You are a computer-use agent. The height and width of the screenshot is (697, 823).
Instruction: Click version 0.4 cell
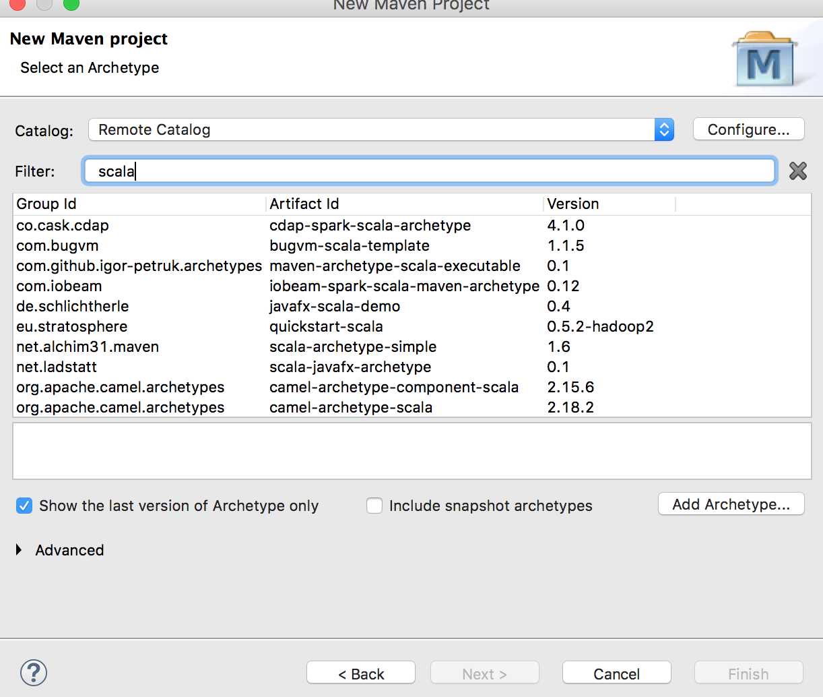559,306
